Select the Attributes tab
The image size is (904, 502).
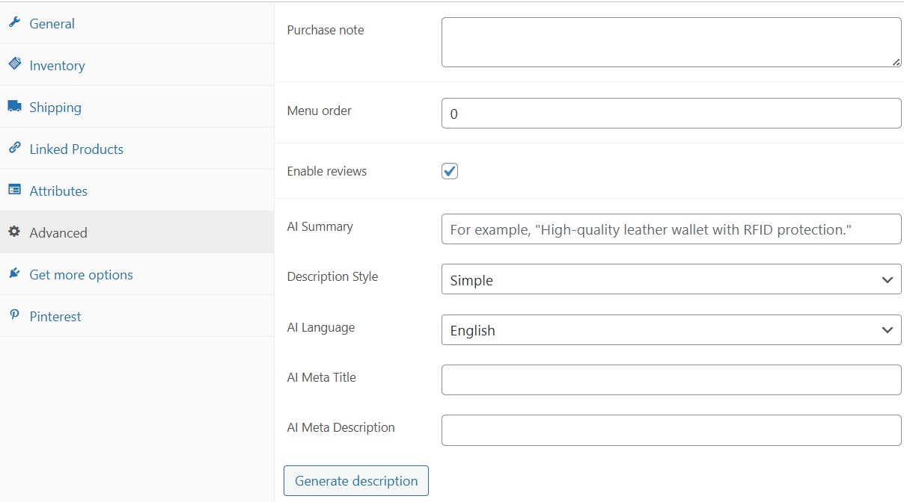coord(137,190)
